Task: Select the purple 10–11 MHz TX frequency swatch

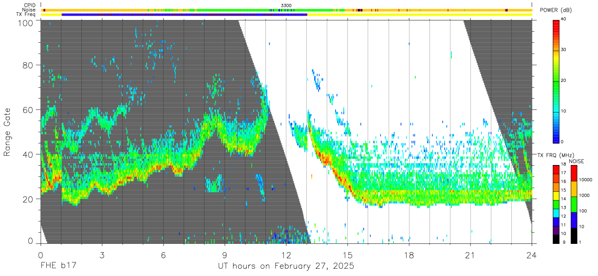Action: click(556, 230)
